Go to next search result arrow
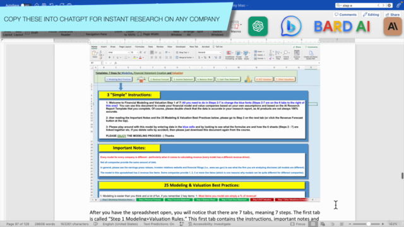The height and width of the screenshot is (227, 404). tap(383, 6)
